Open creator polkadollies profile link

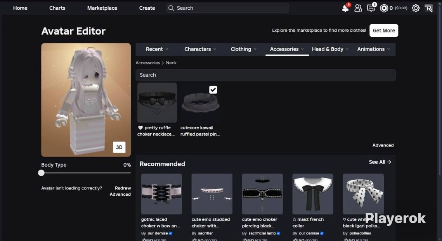(x=360, y=233)
